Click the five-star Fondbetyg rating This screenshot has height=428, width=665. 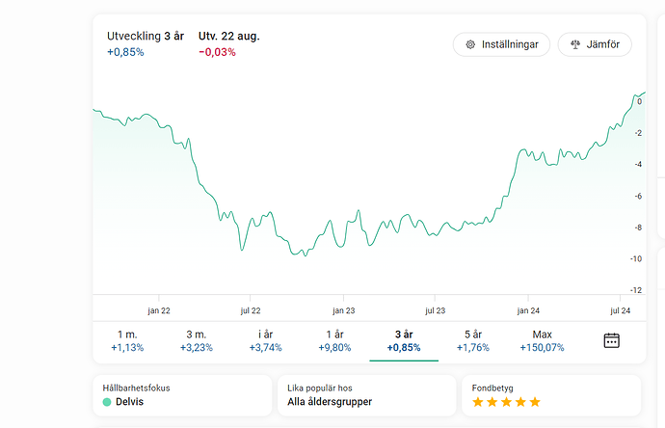506,402
